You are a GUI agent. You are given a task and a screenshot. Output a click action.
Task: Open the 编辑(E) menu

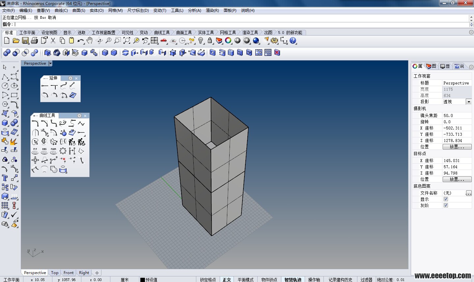26,11
